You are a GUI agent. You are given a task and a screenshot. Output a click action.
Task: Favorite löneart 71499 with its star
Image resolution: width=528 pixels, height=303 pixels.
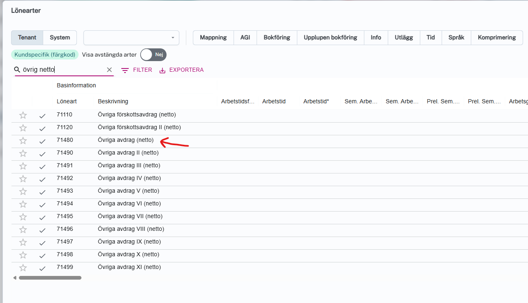[x=23, y=268]
